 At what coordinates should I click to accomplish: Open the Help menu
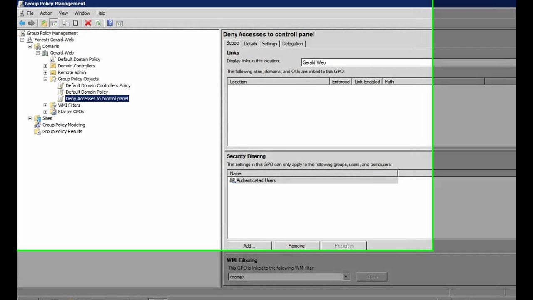tap(101, 13)
